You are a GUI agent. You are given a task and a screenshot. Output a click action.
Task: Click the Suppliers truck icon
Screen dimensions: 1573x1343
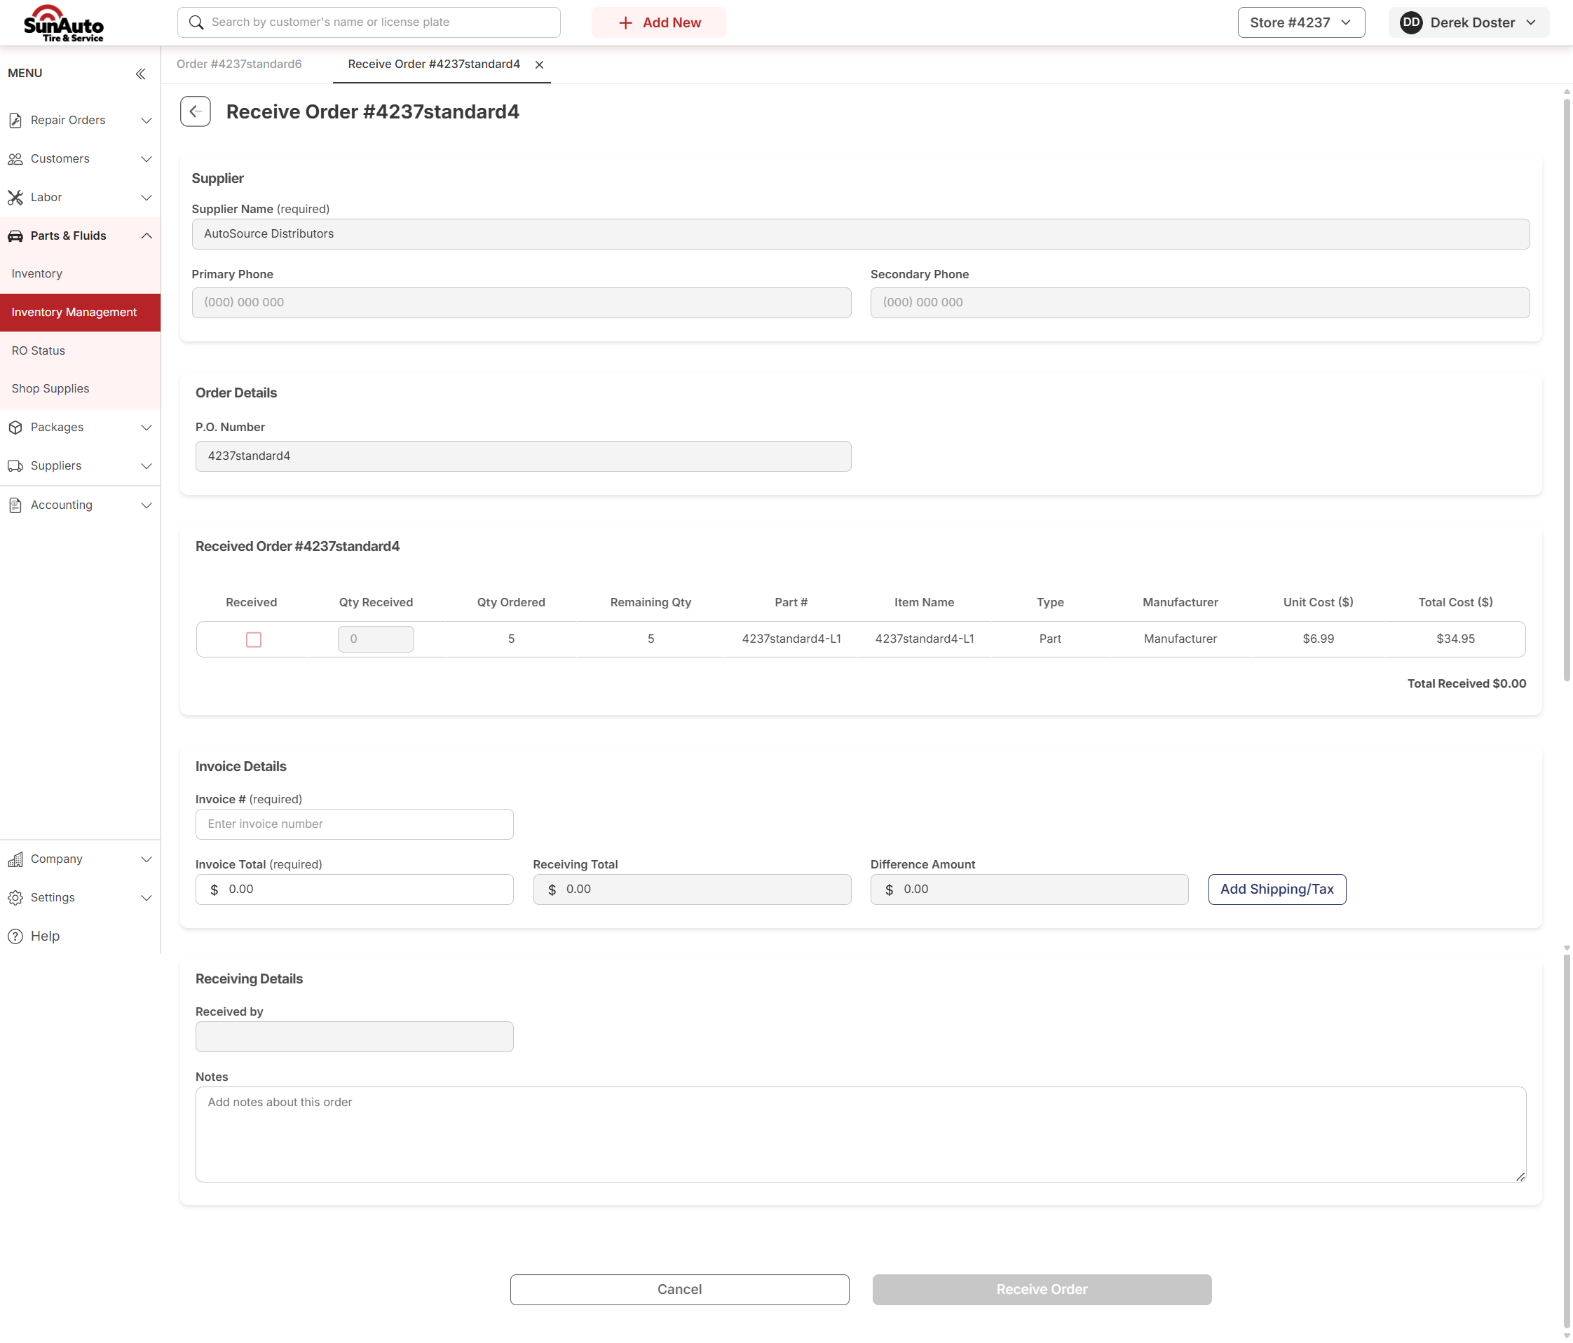pos(15,466)
